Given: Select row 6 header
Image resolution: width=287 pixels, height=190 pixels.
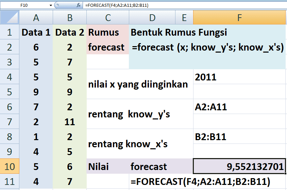Looking at the screenshot, I should (x=10, y=107).
